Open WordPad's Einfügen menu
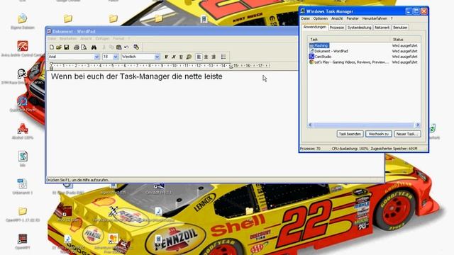 tap(102, 38)
